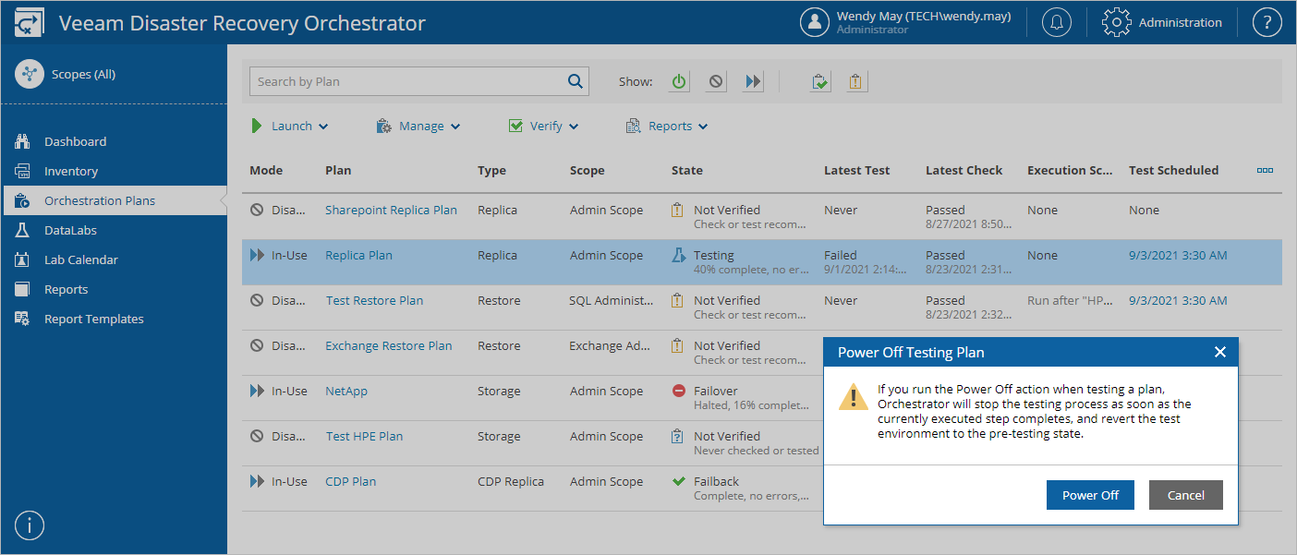Open the Test Restore Plan link

coord(374,300)
